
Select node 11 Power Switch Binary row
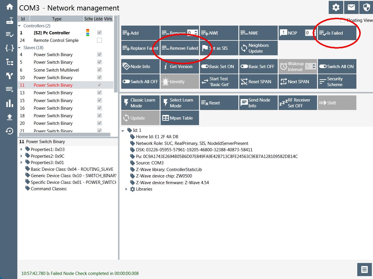66,85
